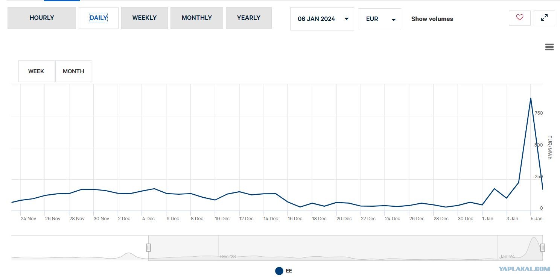Viewport: 560px width, 280px height.
Task: Switch to the MONTHLY resolution tab
Action: pos(197,18)
